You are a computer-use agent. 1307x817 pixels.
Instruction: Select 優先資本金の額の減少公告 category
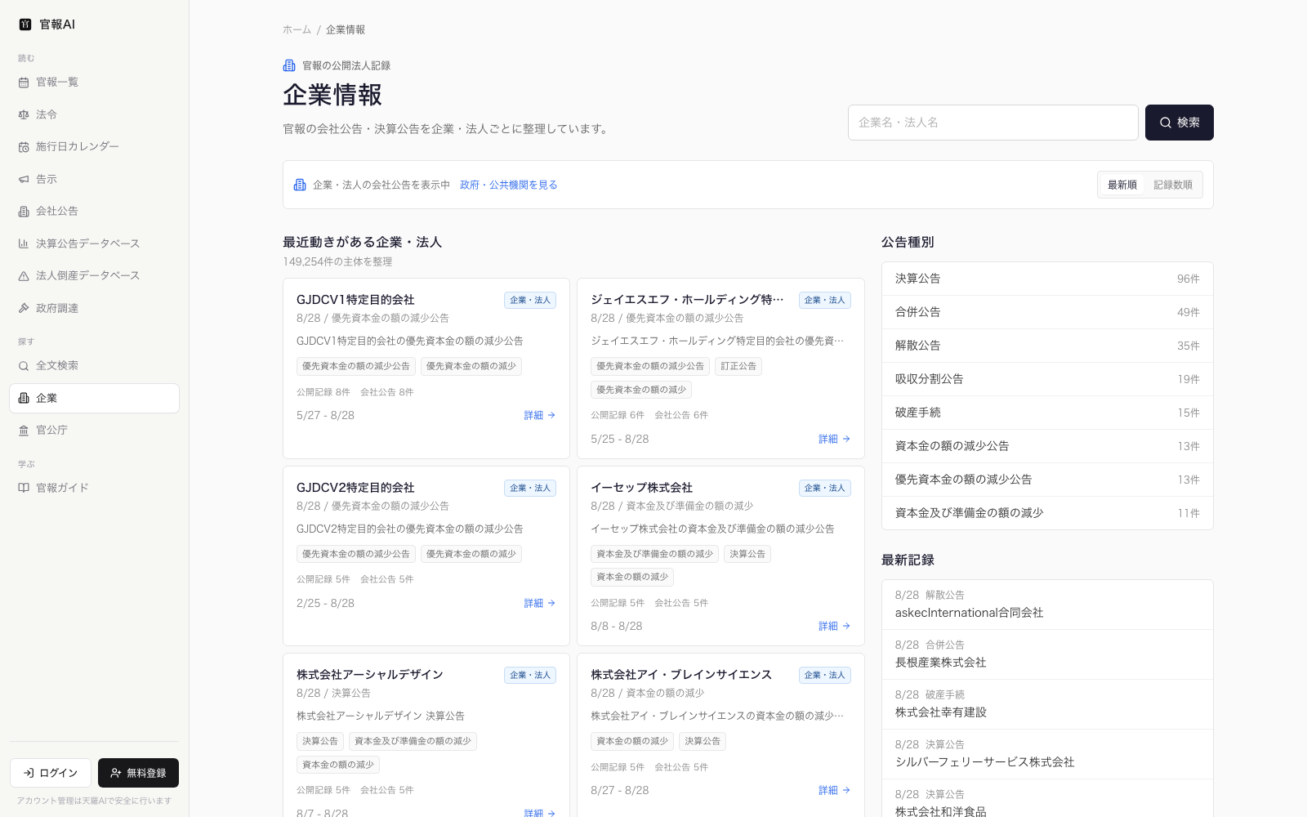pos(1047,480)
